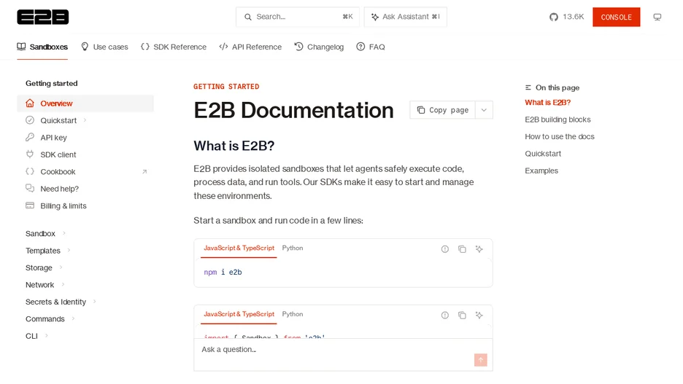This screenshot has width=683, height=384.
Task: Expand the Storage section
Action: click(x=61, y=267)
